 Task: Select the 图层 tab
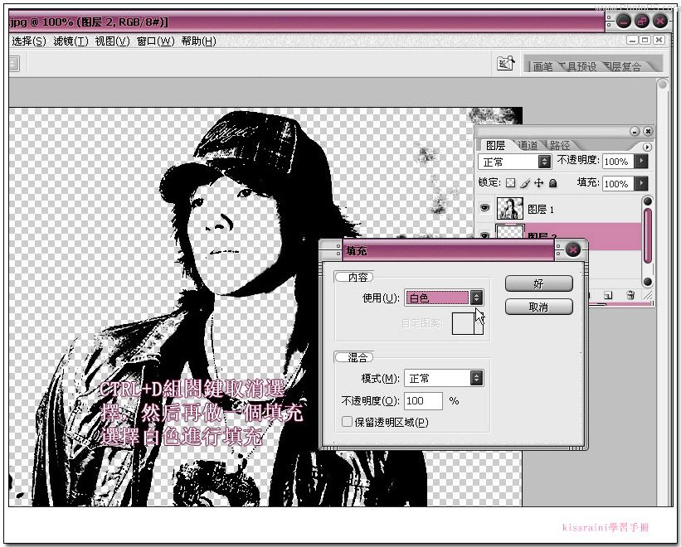(x=495, y=145)
